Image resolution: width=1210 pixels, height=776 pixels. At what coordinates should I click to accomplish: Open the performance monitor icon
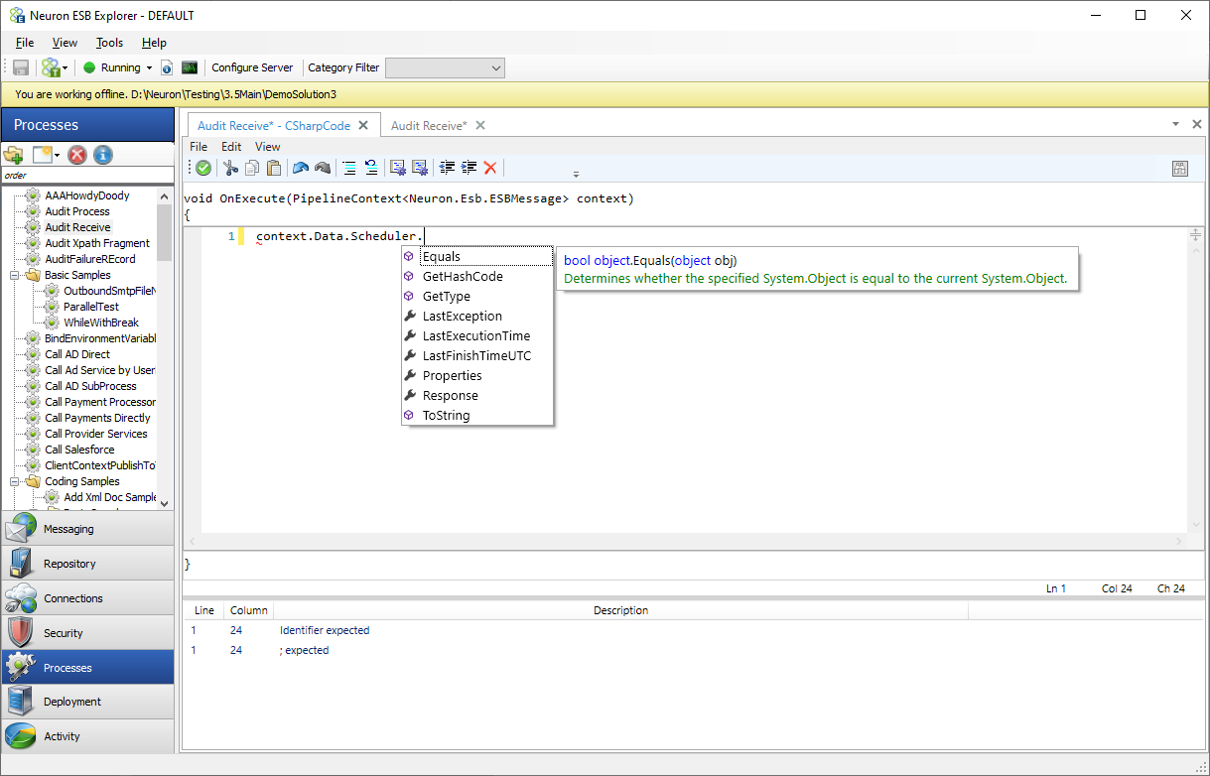point(189,67)
